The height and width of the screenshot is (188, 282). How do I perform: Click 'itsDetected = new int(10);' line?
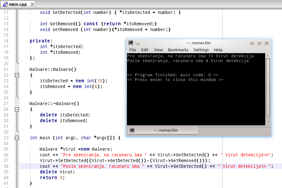click(x=74, y=81)
